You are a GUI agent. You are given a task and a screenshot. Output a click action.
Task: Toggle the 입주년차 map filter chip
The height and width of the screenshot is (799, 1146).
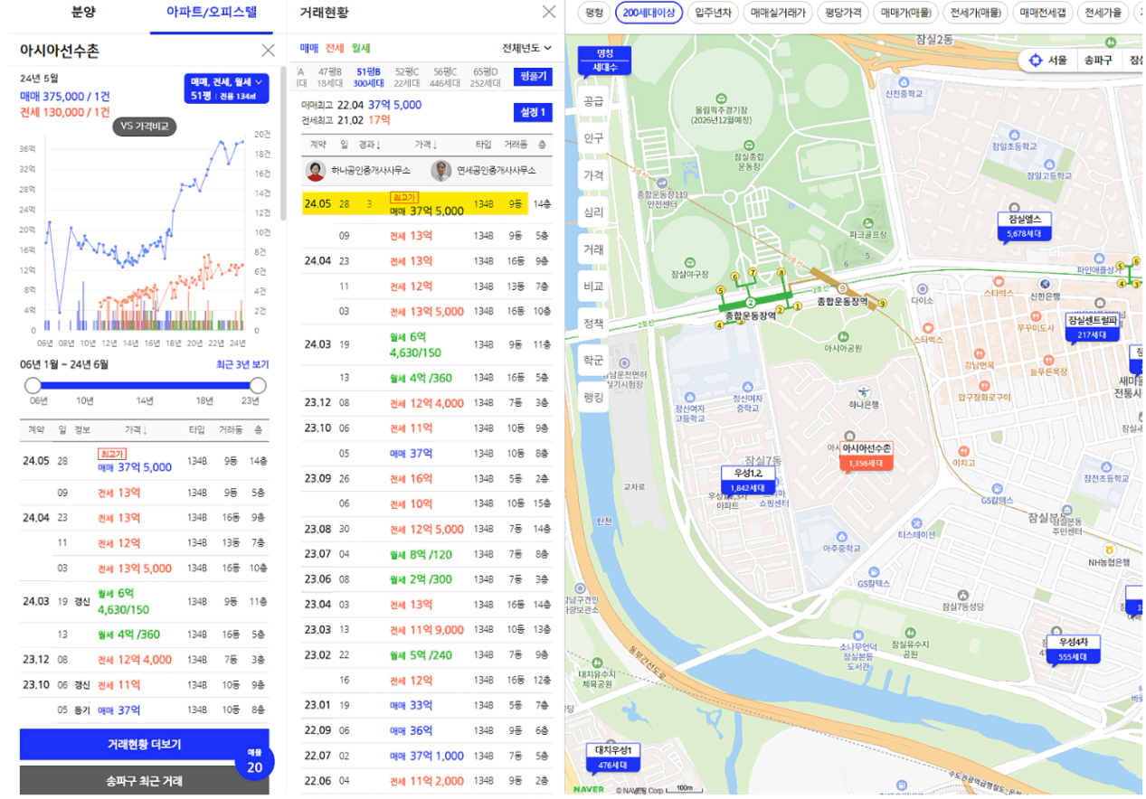(x=714, y=13)
